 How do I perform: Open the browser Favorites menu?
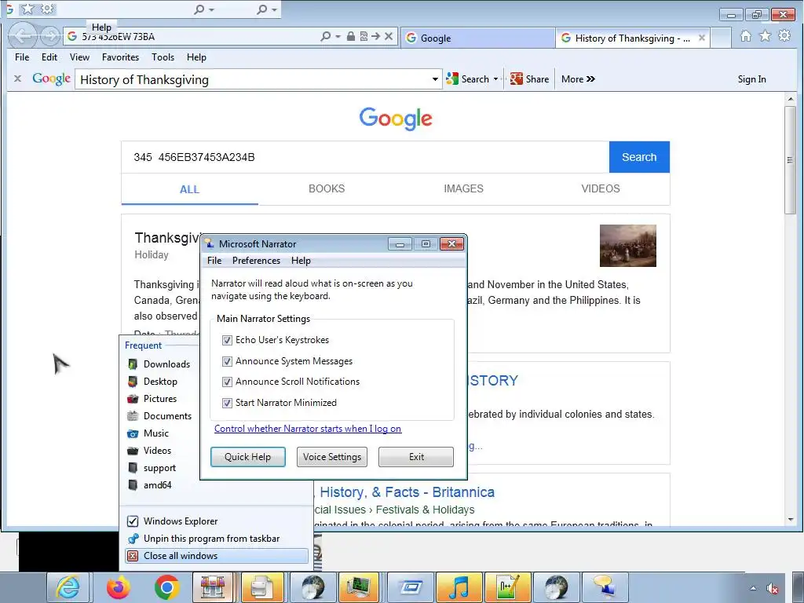pyautogui.click(x=120, y=57)
